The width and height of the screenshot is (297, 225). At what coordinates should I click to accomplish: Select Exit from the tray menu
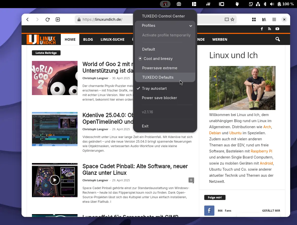[x=145, y=126]
